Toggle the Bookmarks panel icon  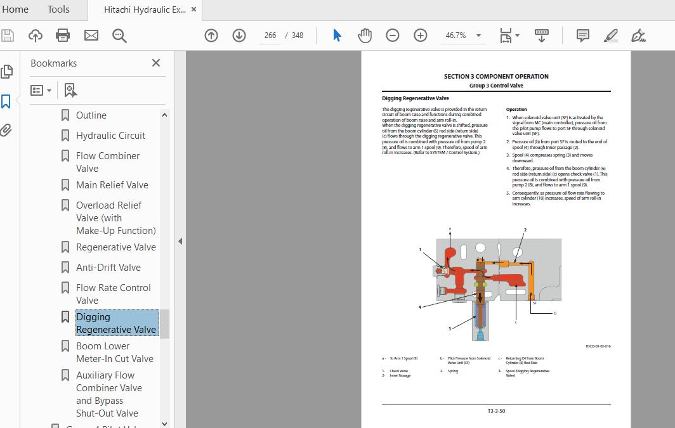click(x=7, y=101)
